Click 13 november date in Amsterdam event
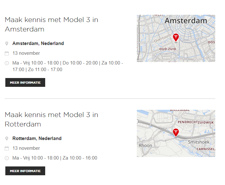Viewport: 225px width, 185px height. pos(26,53)
